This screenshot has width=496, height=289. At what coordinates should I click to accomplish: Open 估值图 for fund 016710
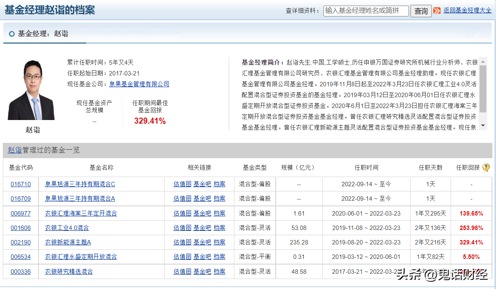[x=182, y=184]
